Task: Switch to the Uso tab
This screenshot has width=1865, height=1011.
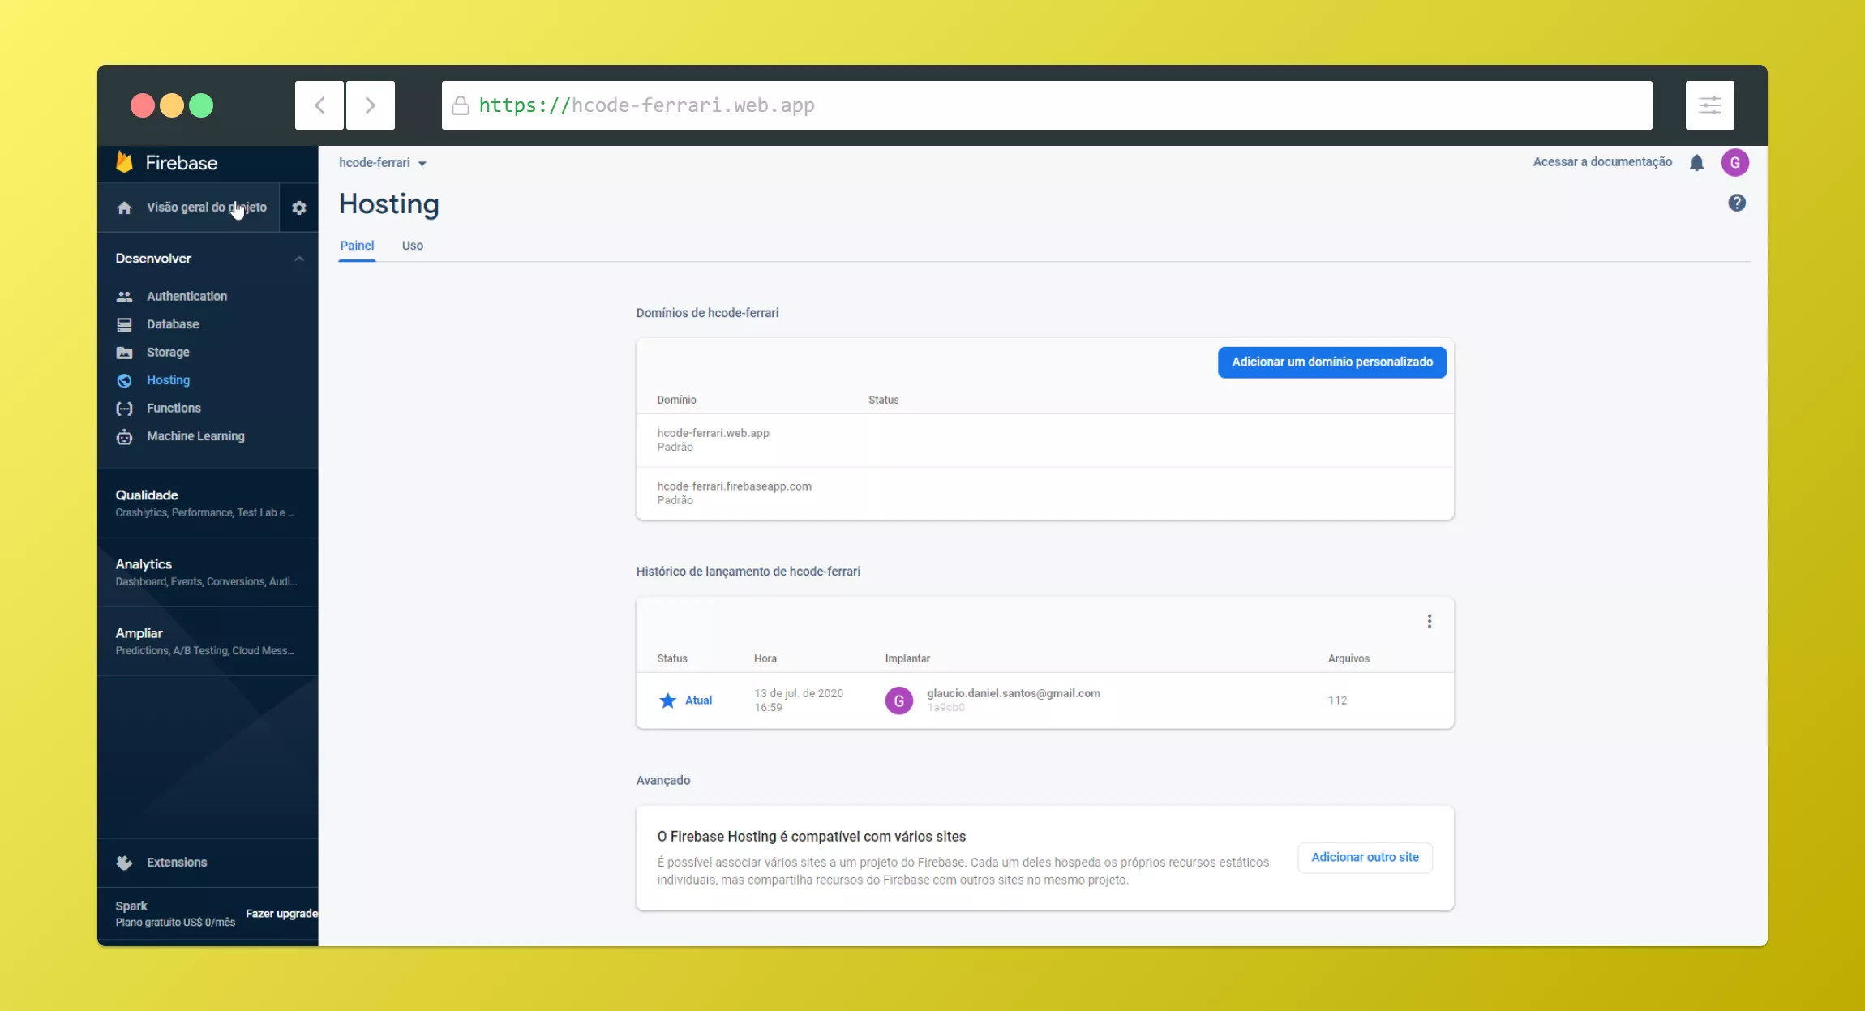Action: tap(413, 246)
